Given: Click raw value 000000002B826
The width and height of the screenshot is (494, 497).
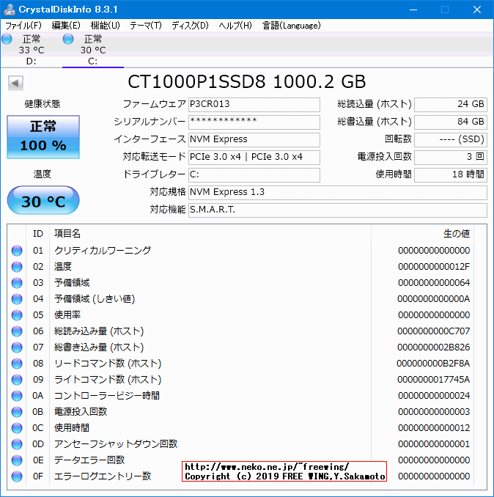Looking at the screenshot, I should (434, 347).
